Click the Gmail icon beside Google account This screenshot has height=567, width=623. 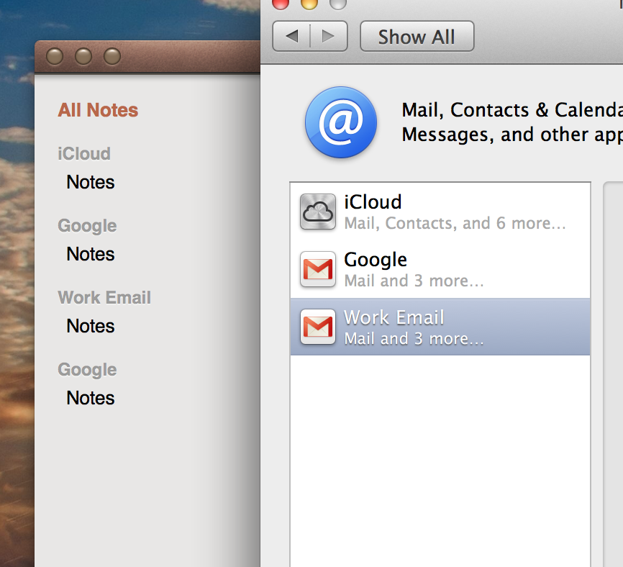point(318,269)
